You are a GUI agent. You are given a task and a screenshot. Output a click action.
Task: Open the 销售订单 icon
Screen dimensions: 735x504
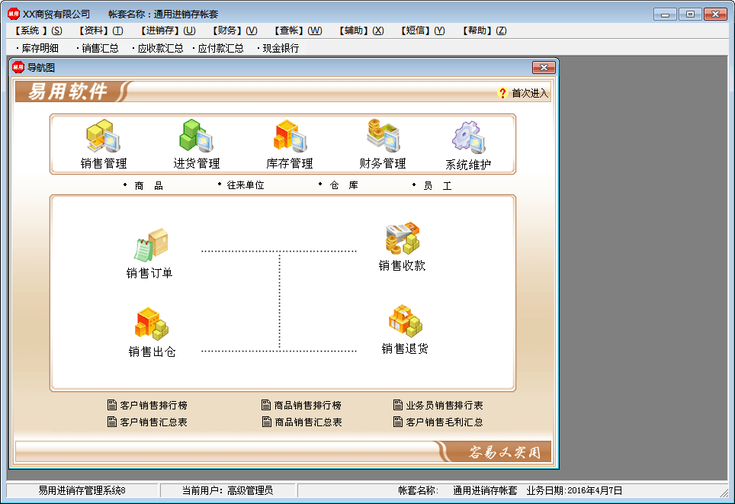[150, 246]
